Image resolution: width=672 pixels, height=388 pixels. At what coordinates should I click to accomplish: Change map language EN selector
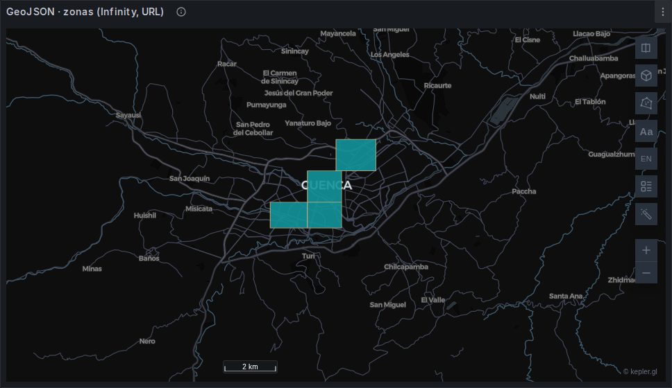pos(646,159)
